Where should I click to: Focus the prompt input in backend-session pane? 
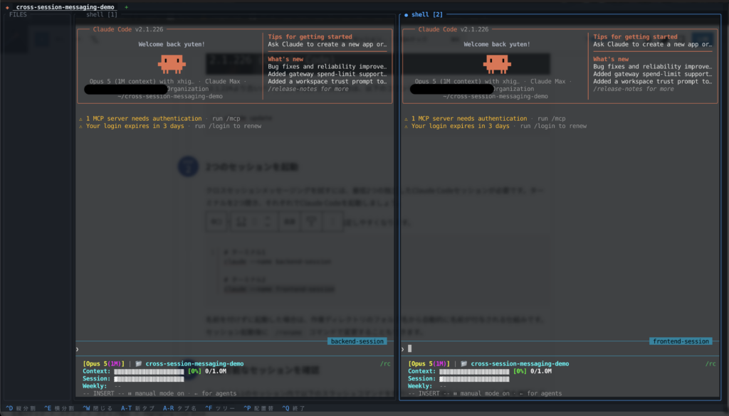pyautogui.click(x=235, y=349)
